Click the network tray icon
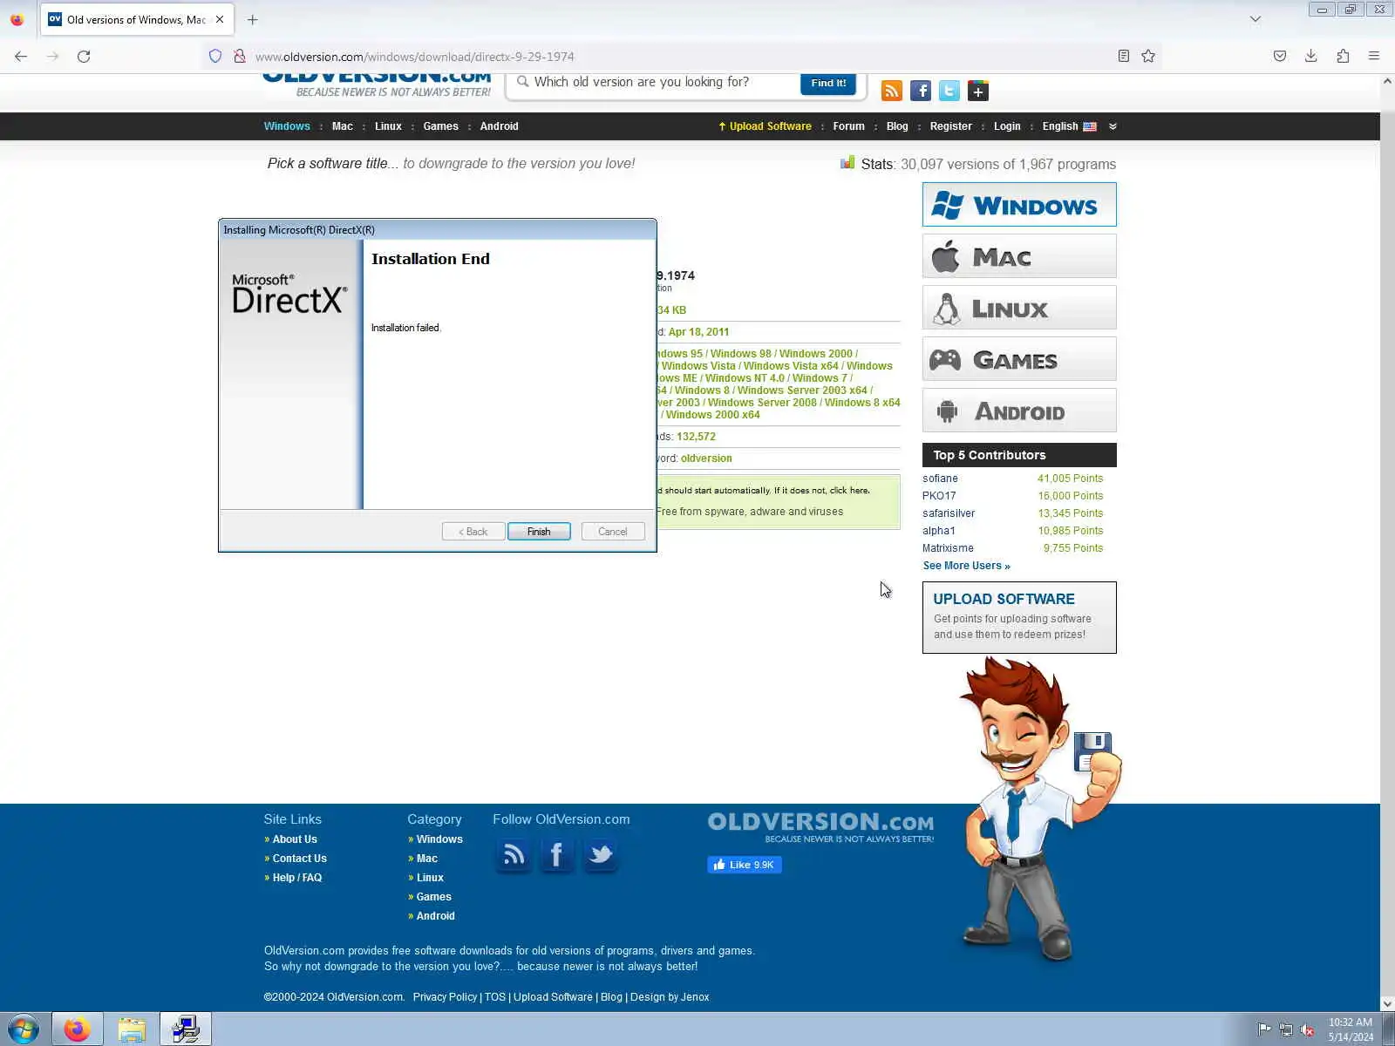The height and width of the screenshot is (1046, 1395). [1285, 1029]
